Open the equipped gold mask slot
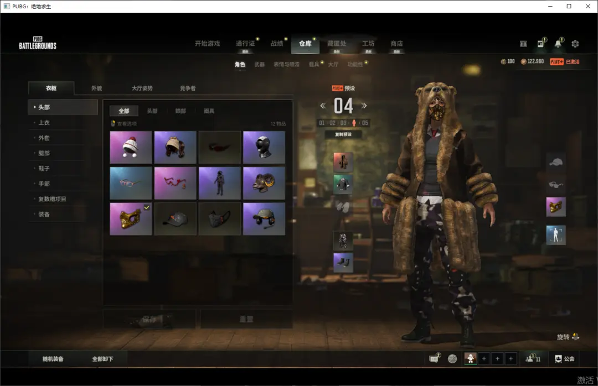 point(556,207)
